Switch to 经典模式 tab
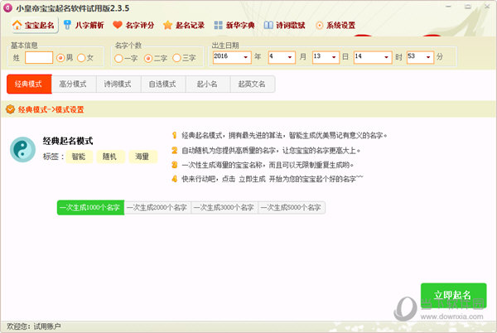This screenshot has height=333, width=497. (29, 84)
